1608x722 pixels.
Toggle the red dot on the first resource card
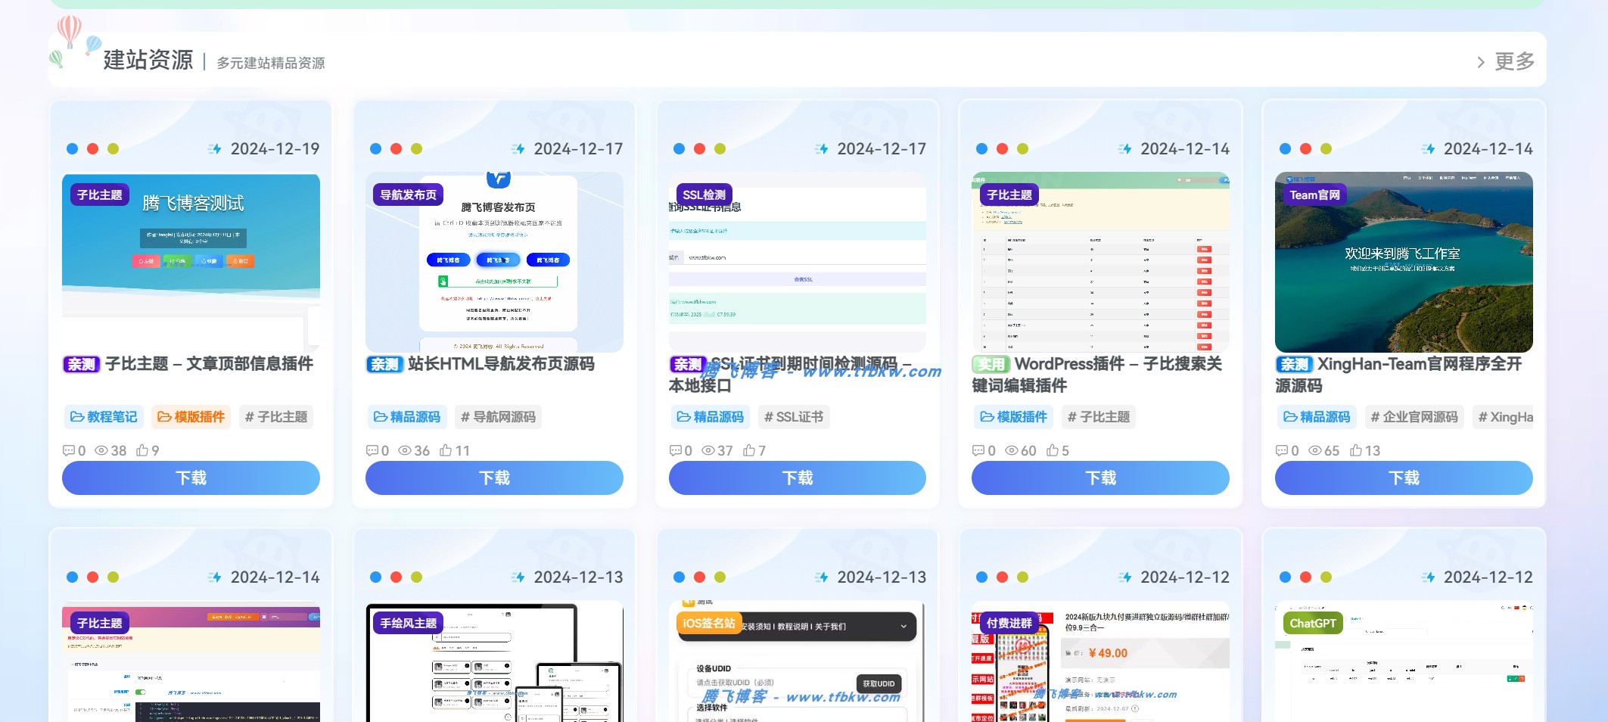[x=92, y=148]
